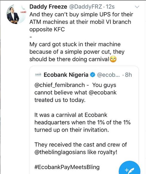
Task: Open the @chief_femibranch mention
Action: point(60,85)
